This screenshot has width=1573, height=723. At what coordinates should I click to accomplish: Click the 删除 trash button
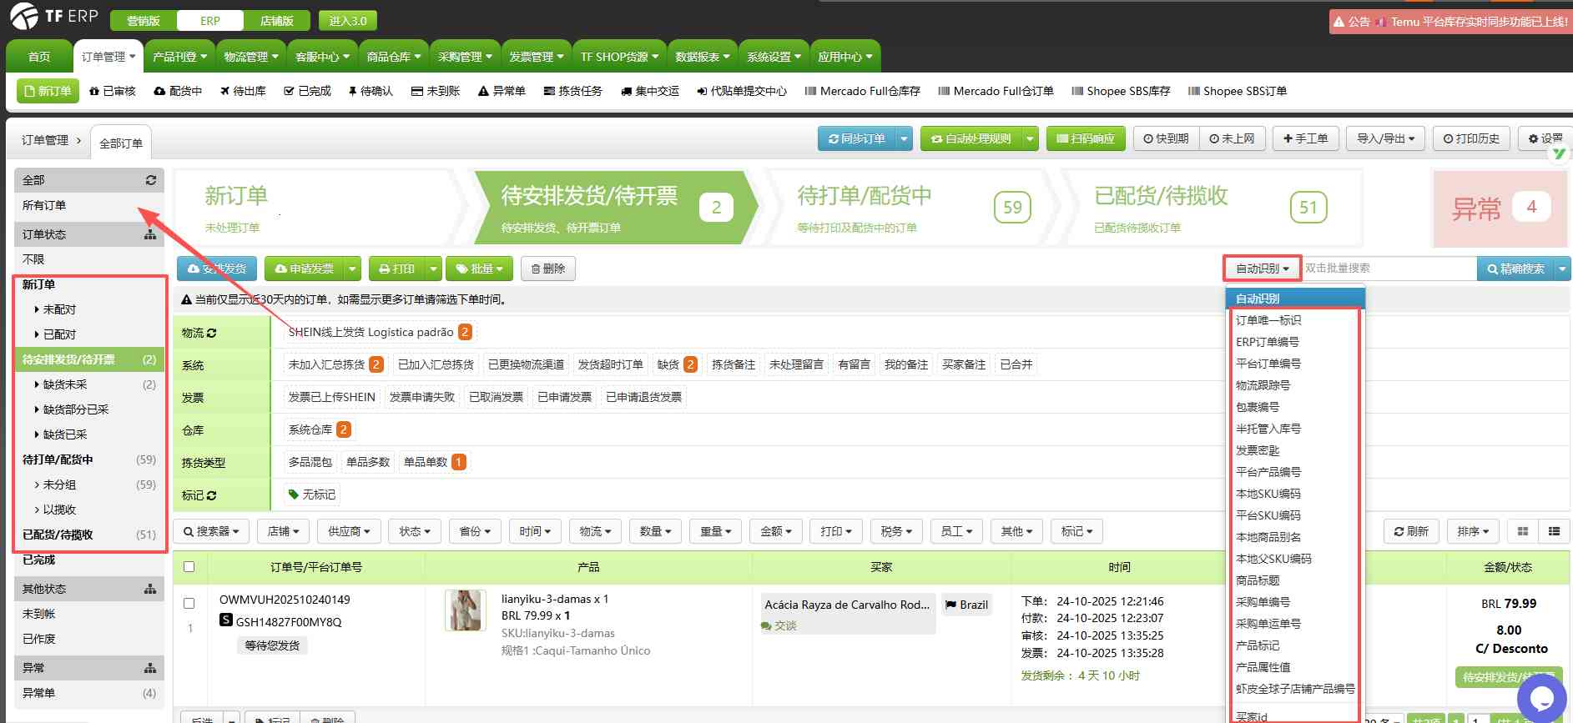[x=548, y=269]
